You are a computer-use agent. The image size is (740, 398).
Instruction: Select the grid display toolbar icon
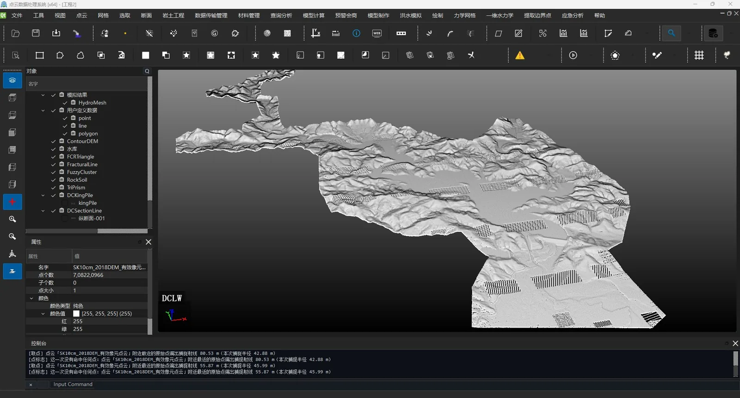point(699,56)
